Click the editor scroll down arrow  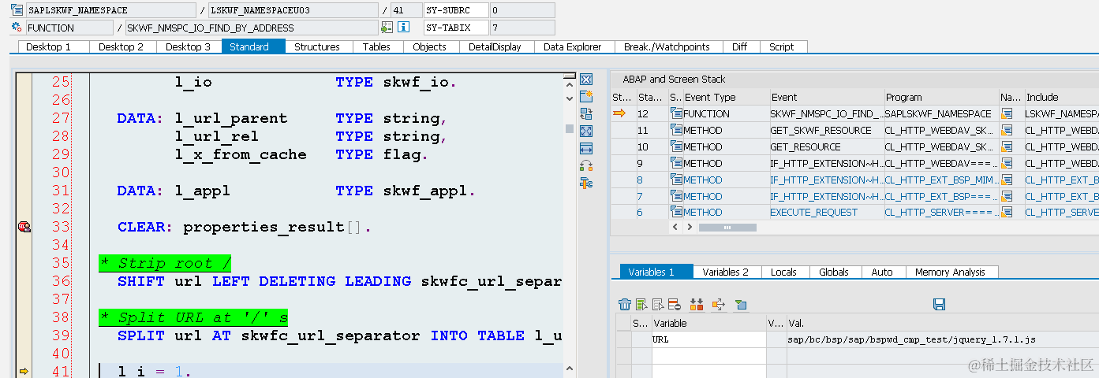[x=569, y=98]
